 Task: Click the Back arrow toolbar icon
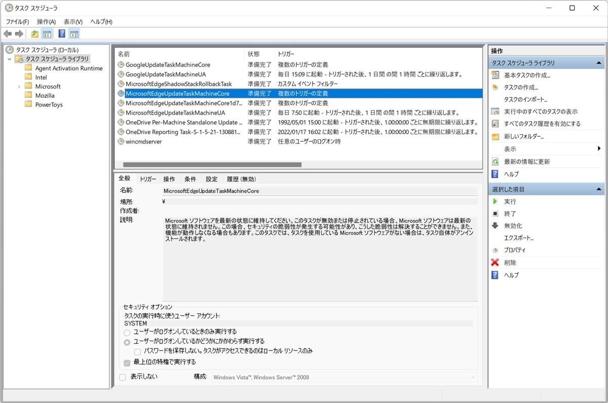(x=8, y=34)
